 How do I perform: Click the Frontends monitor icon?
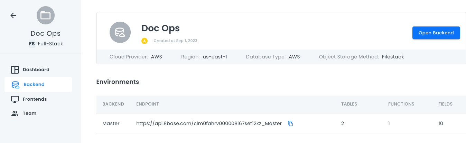click(15, 99)
